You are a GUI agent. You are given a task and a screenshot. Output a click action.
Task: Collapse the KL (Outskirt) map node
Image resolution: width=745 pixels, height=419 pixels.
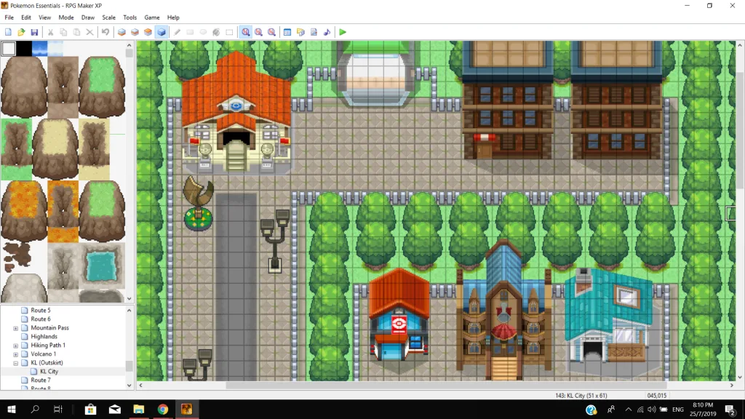(x=16, y=363)
